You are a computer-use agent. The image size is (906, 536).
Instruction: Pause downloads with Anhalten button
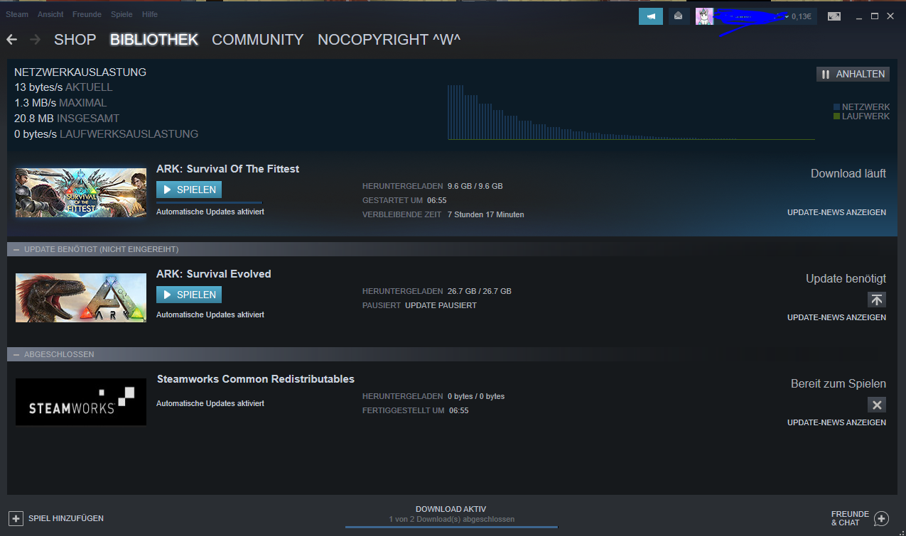pyautogui.click(x=853, y=74)
